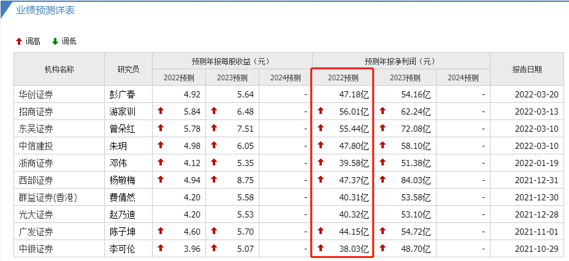This screenshot has height=261, width=569.
Task: Click the 研究员 column header
Action: point(128,69)
